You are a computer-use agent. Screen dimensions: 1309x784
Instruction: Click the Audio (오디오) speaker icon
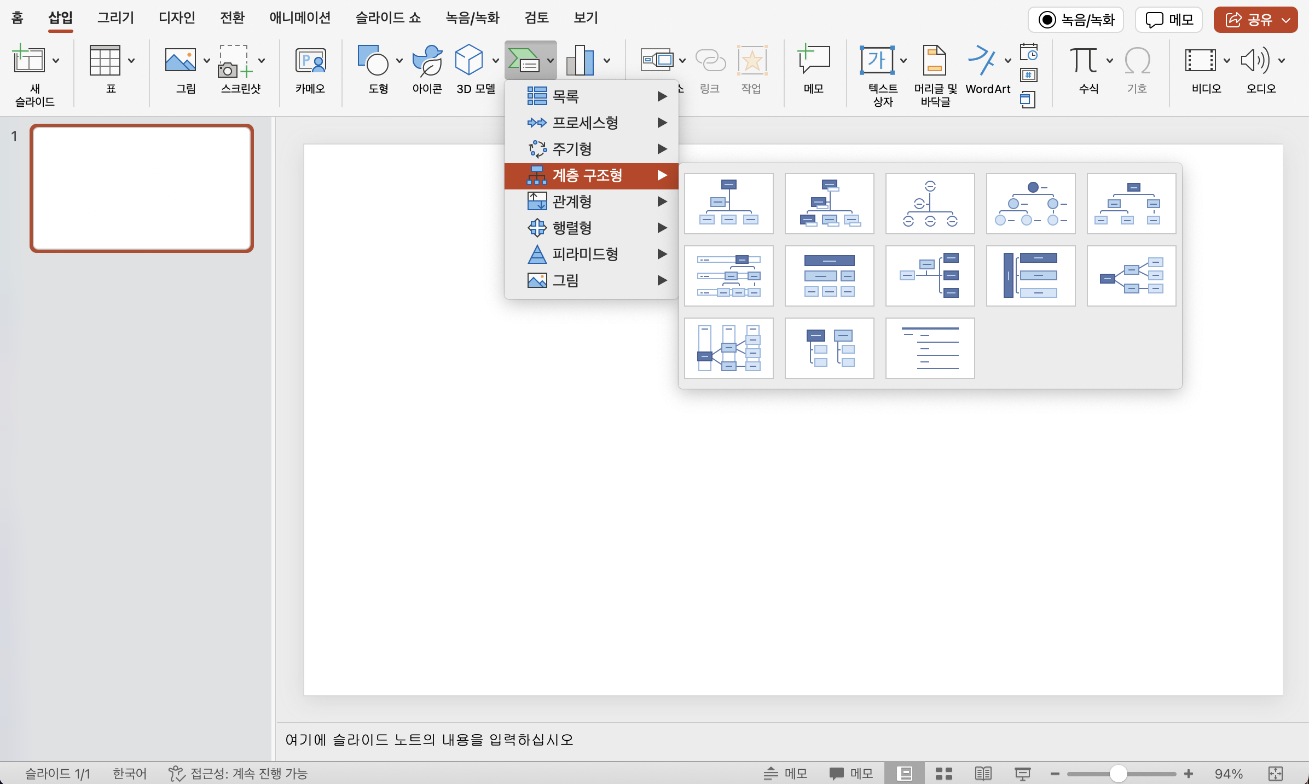tap(1255, 60)
